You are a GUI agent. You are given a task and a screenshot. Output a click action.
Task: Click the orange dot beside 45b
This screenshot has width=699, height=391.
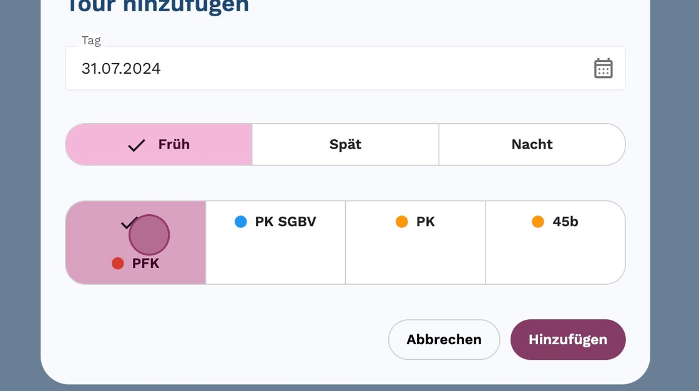(537, 222)
